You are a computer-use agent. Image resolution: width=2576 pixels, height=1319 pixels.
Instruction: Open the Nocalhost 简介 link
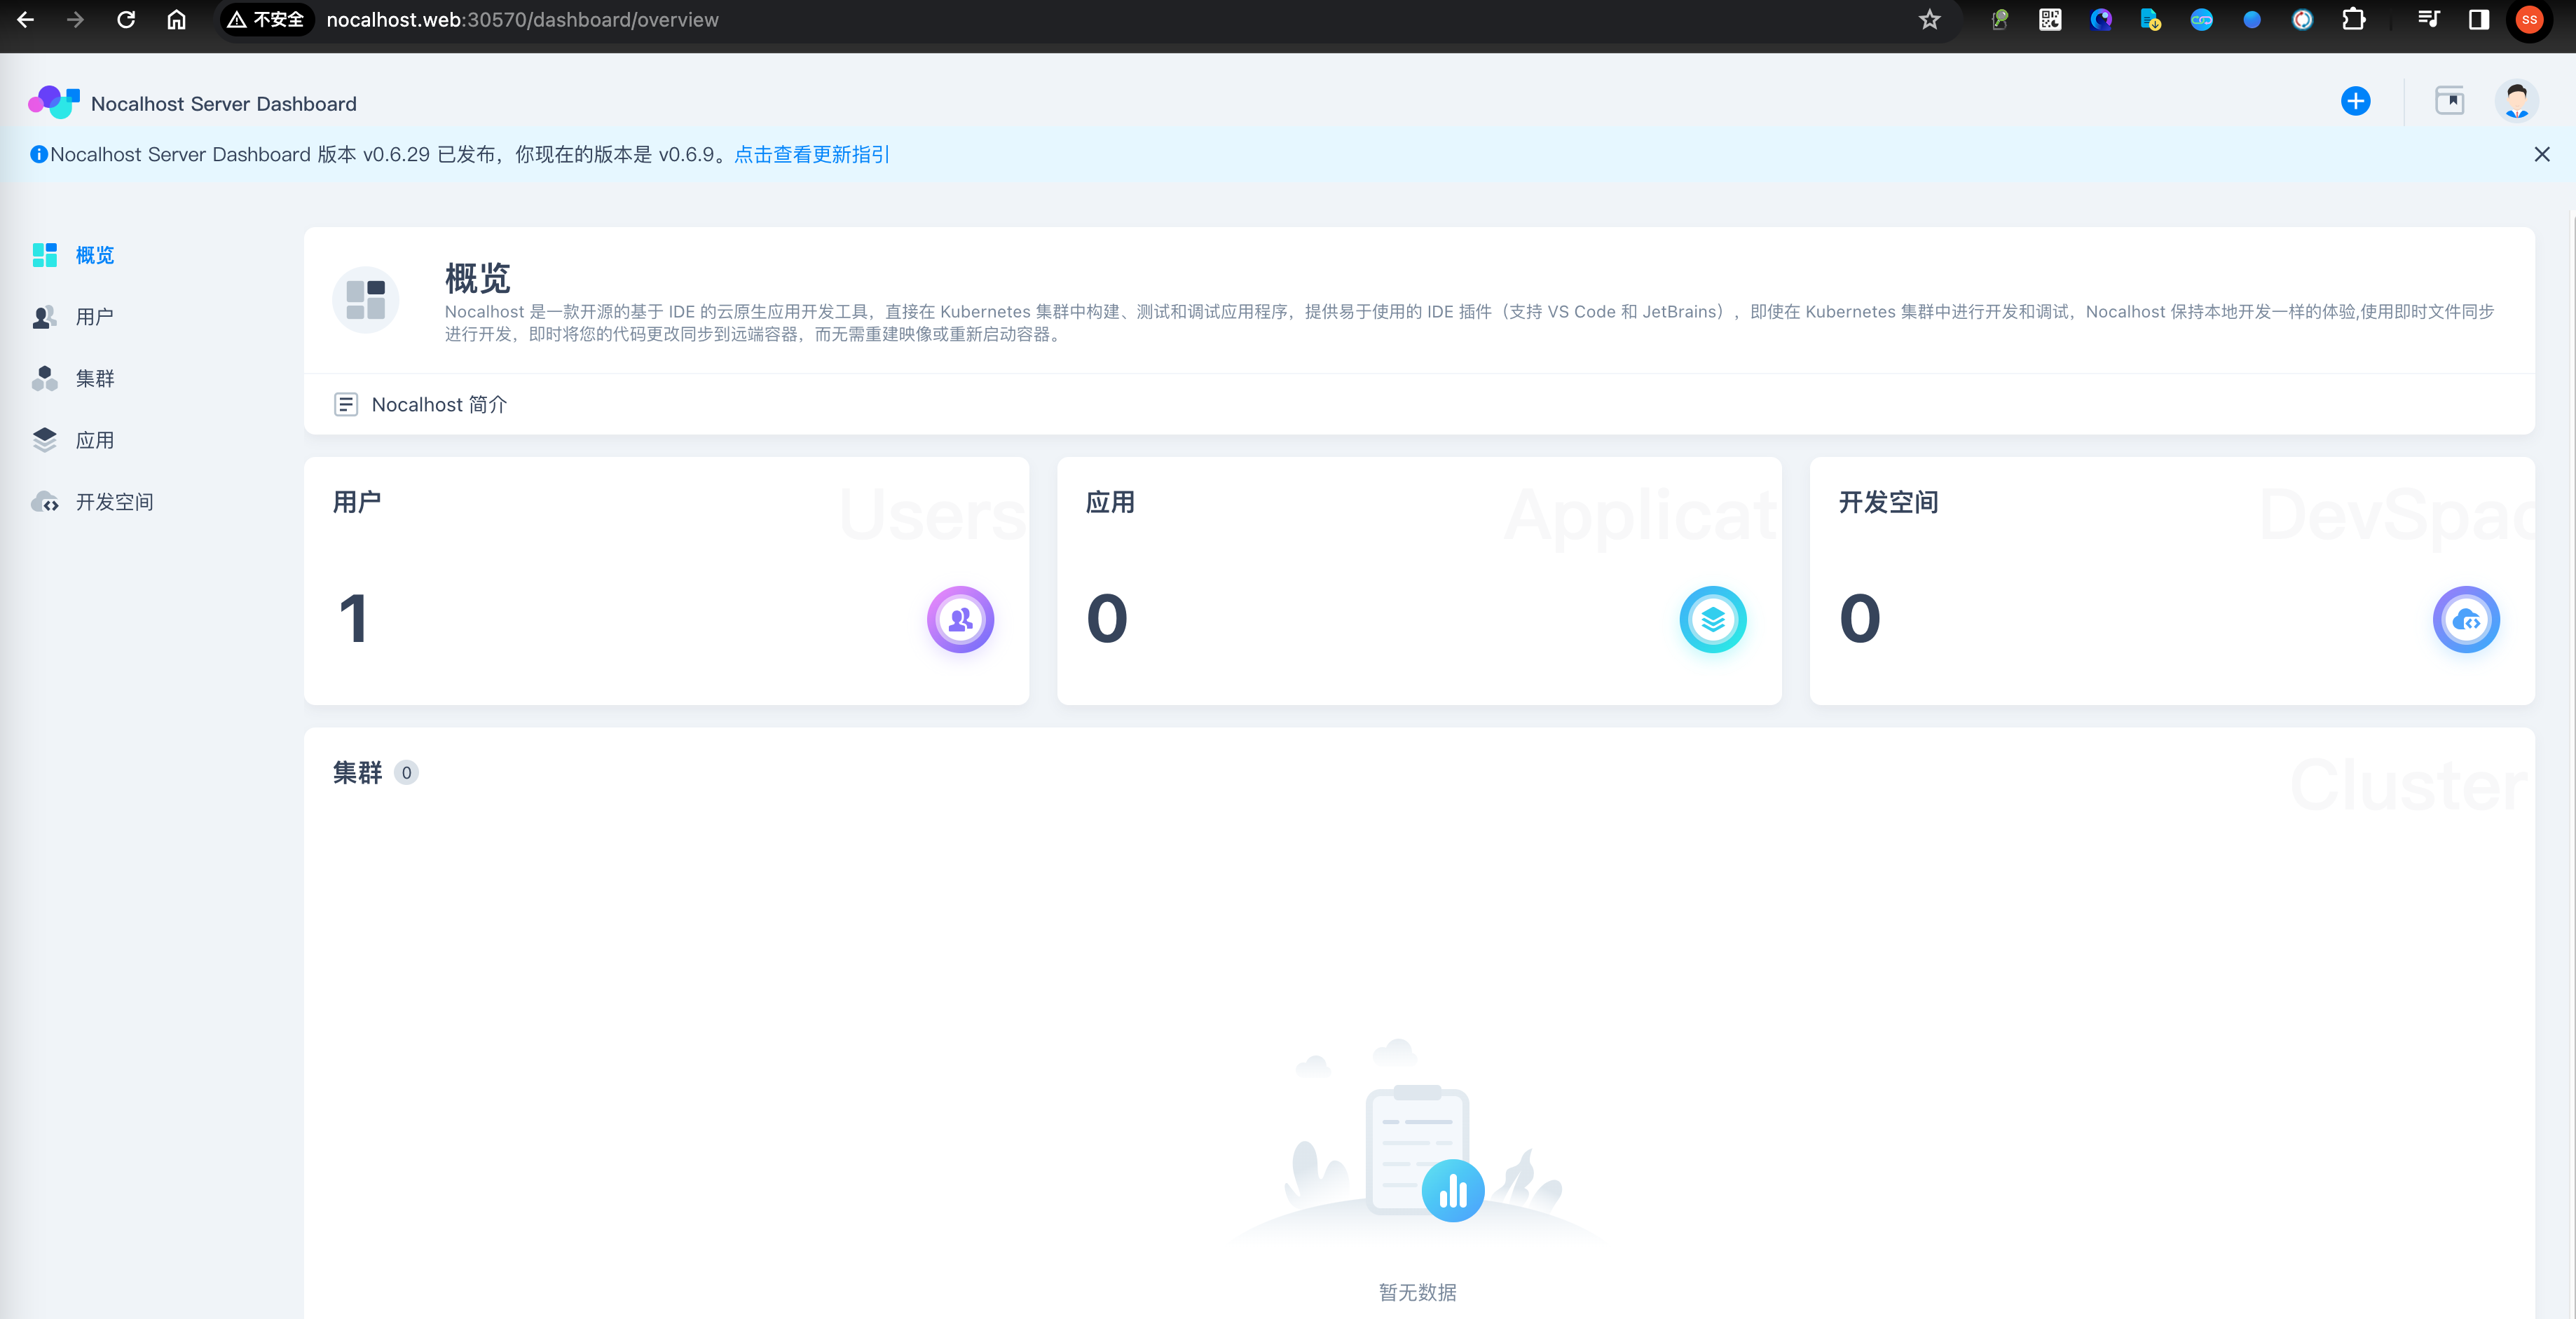[439, 404]
